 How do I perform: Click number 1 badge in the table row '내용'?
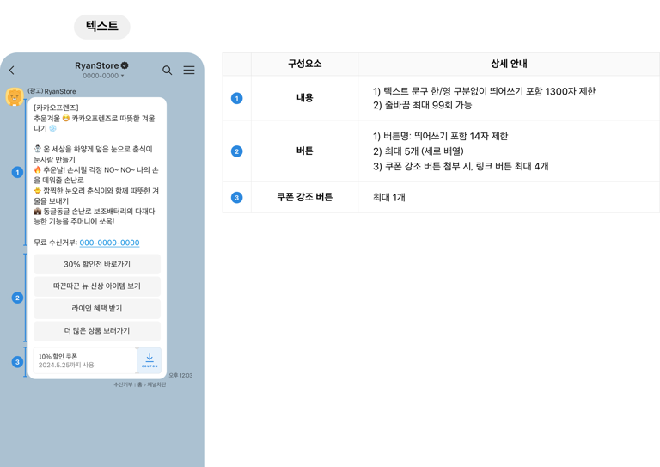coord(237,98)
